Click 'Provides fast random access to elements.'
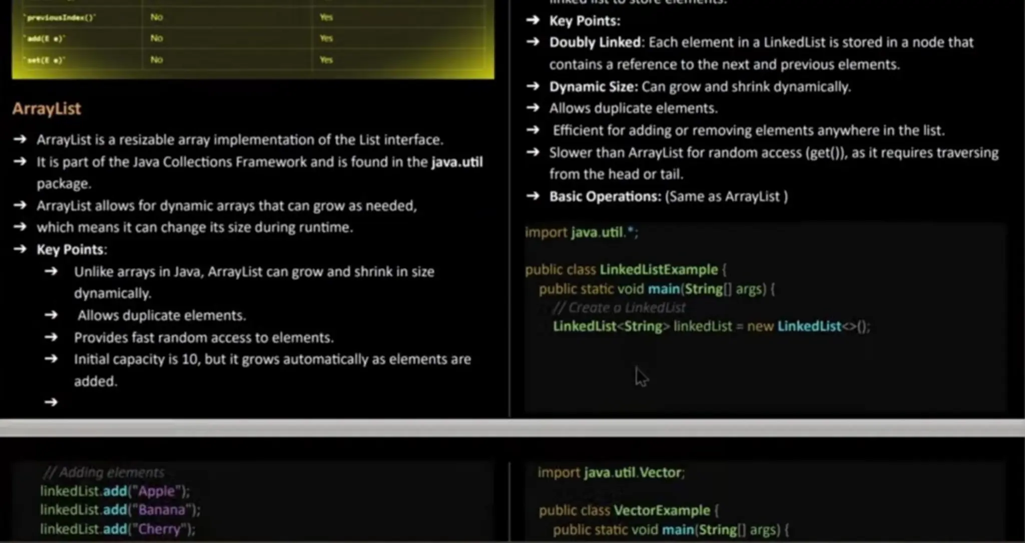Image resolution: width=1025 pixels, height=543 pixels. tap(204, 337)
